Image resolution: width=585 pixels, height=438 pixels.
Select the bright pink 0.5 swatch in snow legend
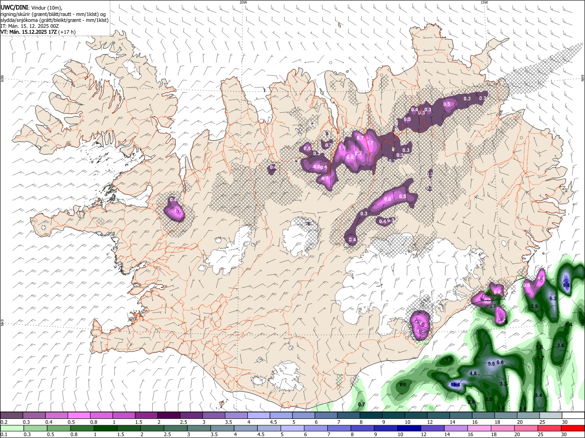pos(79,416)
